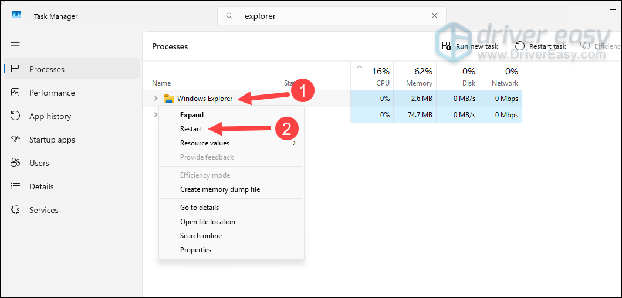Click the search magnifier icon
The width and height of the screenshot is (622, 298).
tap(229, 16)
